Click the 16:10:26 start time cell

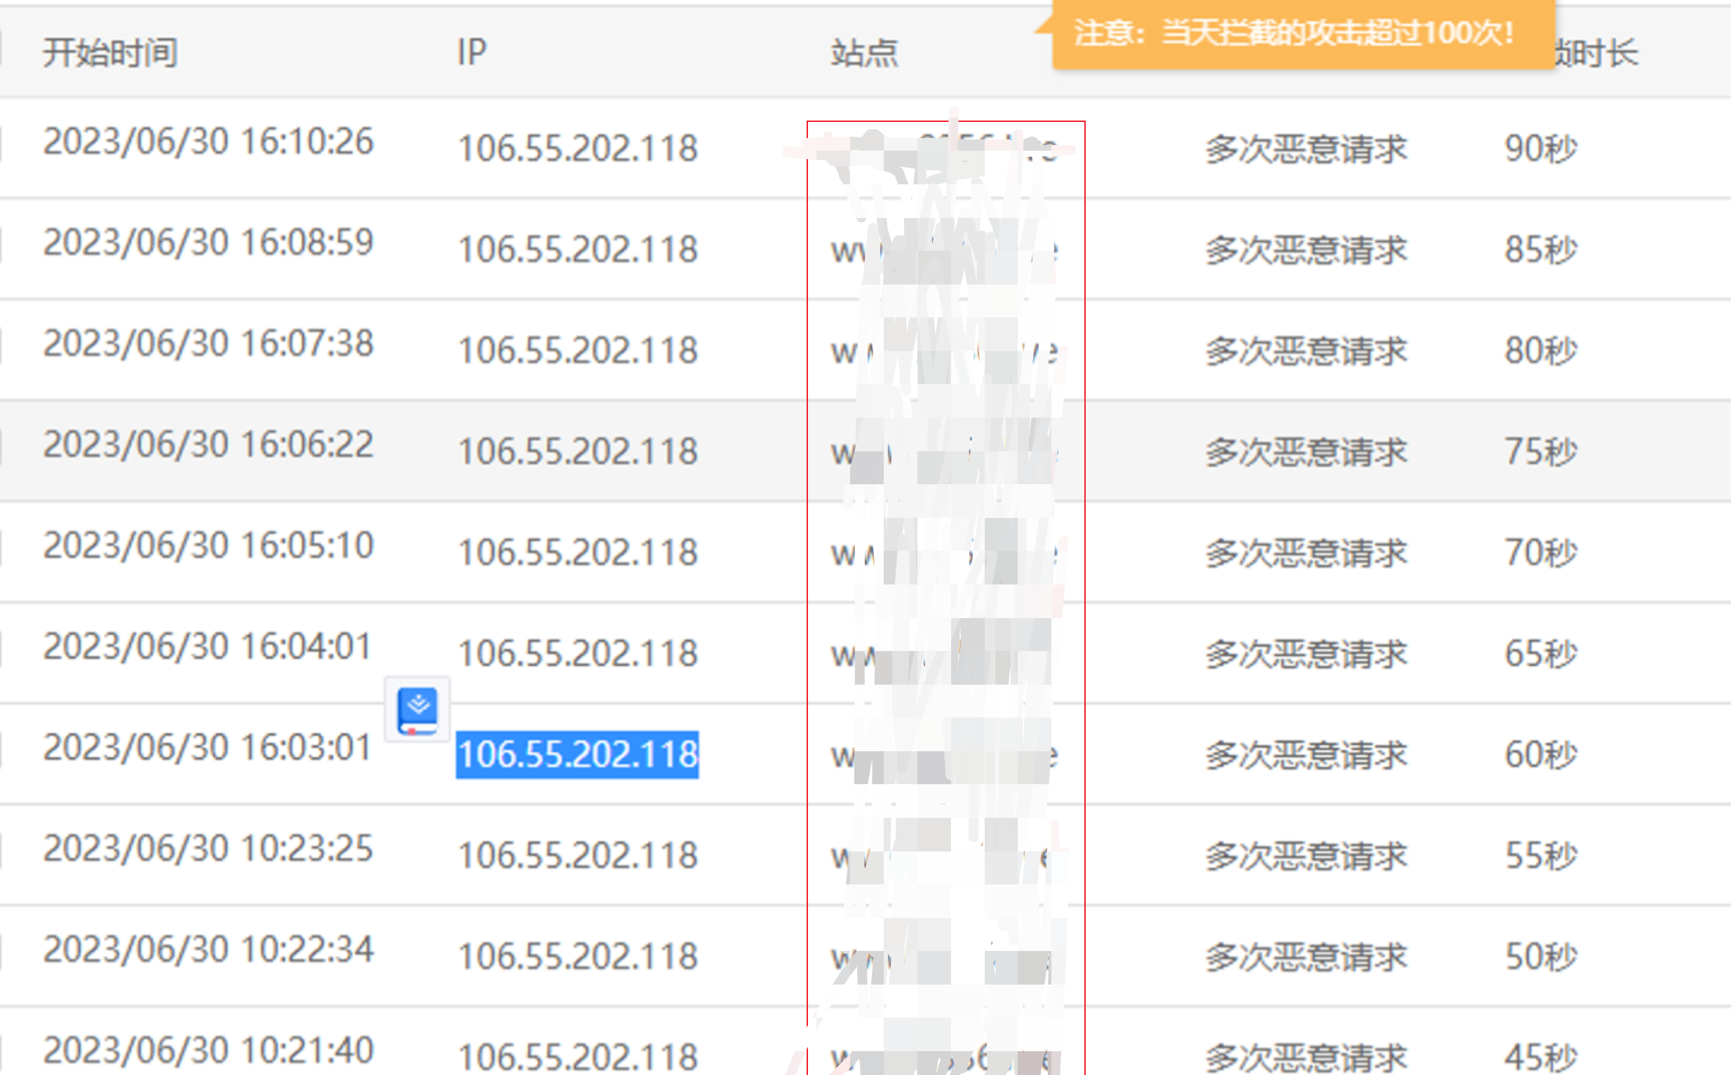pos(208,141)
